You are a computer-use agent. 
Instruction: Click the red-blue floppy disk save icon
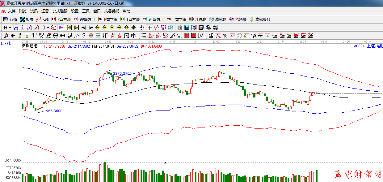point(201,28)
